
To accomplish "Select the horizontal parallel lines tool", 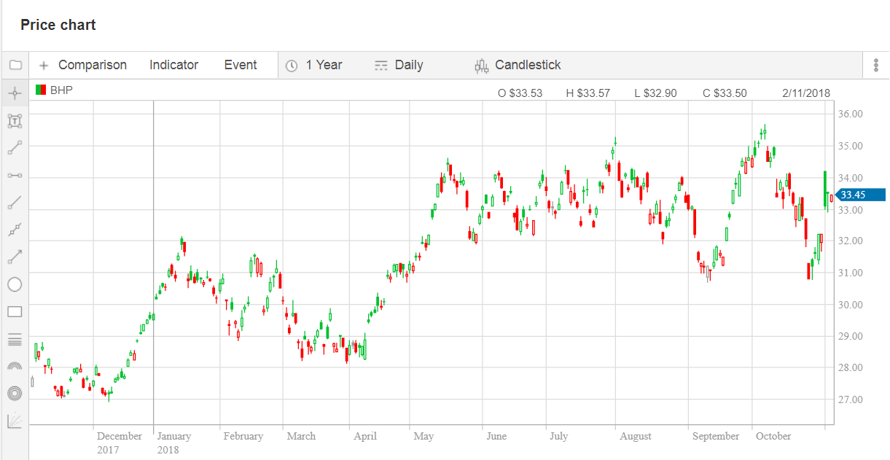I will 15,339.
